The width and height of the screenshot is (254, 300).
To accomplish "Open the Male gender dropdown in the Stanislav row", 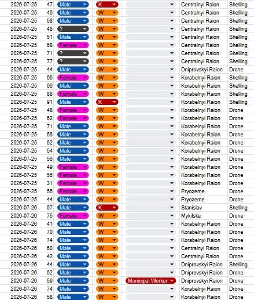I will 73,208.
